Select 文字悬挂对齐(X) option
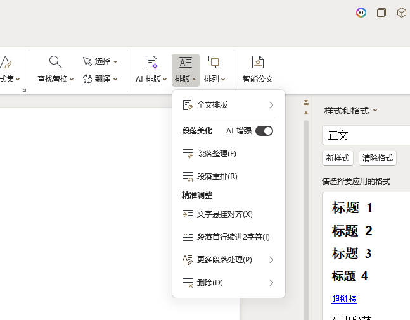 tap(228, 214)
